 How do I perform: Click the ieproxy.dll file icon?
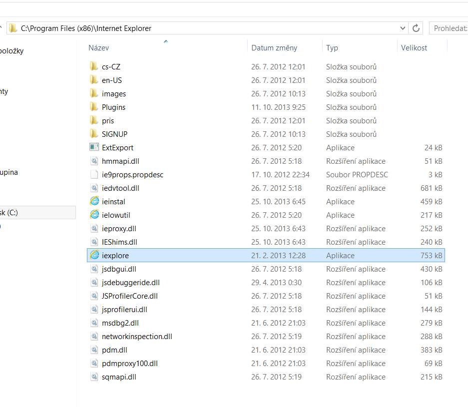(94, 228)
